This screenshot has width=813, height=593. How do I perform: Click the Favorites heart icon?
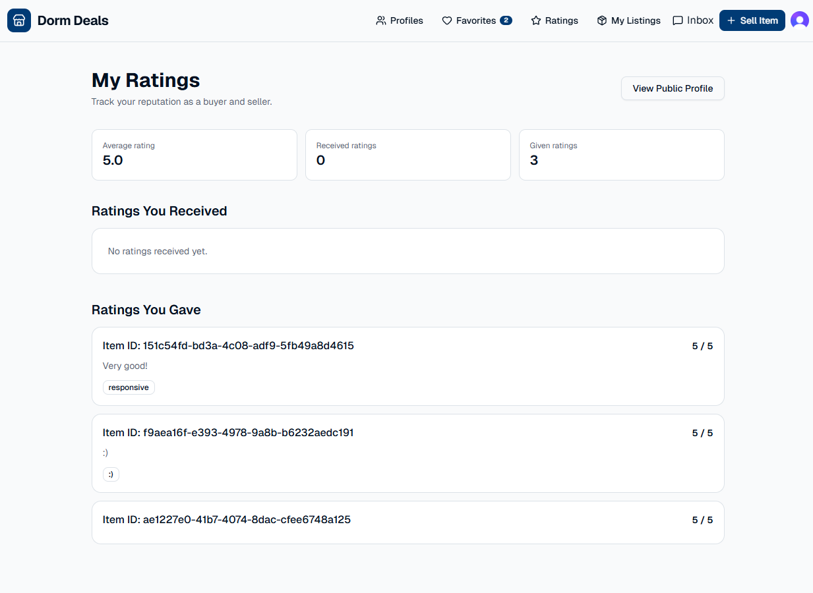tap(447, 20)
